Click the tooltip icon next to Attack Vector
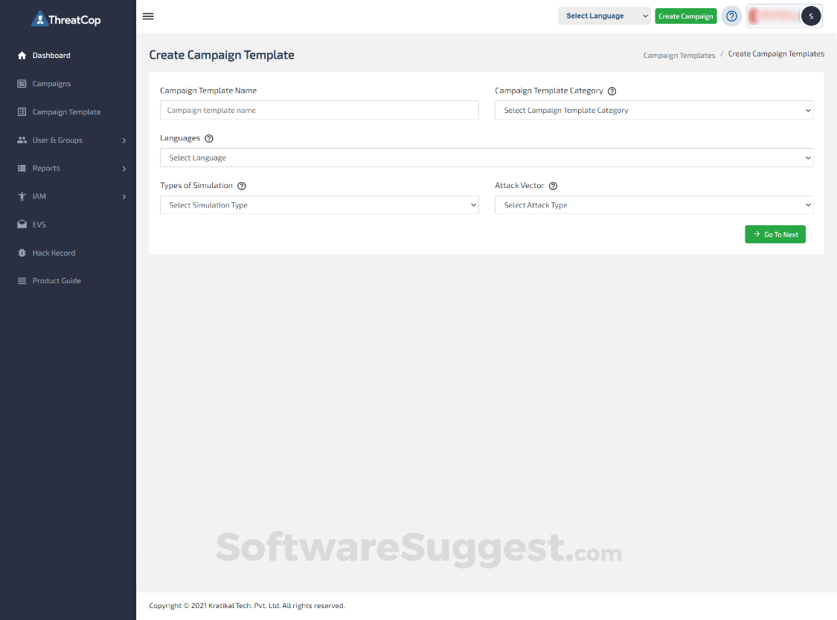 [552, 186]
